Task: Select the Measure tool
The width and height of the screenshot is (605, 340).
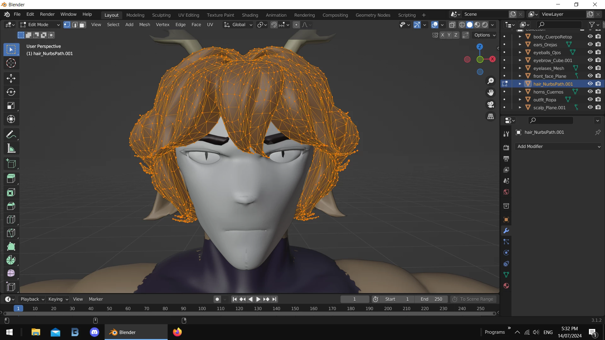Action: pyautogui.click(x=11, y=148)
